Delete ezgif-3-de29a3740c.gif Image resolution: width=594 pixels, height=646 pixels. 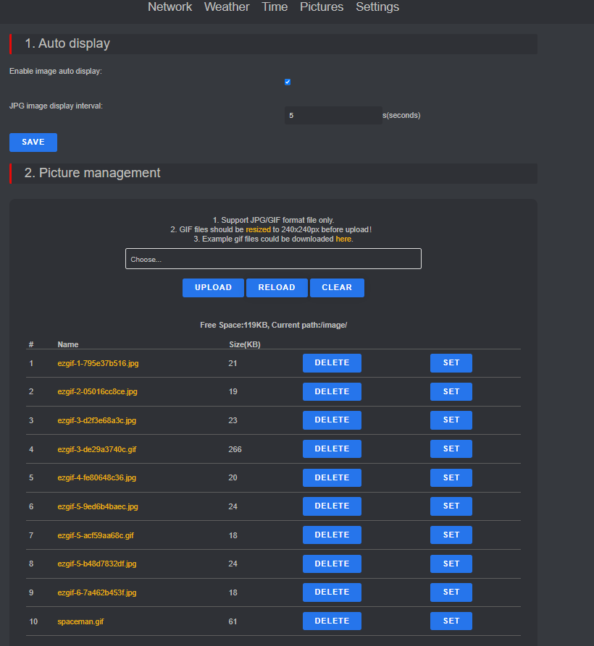click(332, 449)
